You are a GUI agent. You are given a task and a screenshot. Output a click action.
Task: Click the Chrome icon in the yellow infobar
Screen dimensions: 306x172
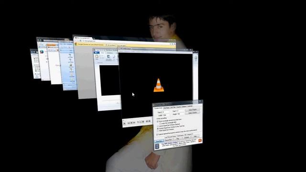(76, 44)
